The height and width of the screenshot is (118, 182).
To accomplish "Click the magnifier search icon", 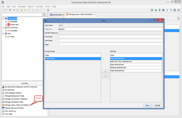I will pyautogui.click(x=44, y=15).
